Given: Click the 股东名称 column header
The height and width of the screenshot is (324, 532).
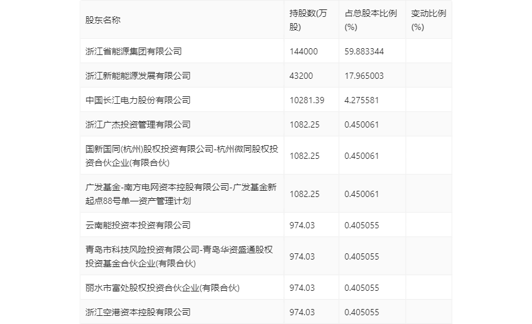Looking at the screenshot, I should [103, 20].
